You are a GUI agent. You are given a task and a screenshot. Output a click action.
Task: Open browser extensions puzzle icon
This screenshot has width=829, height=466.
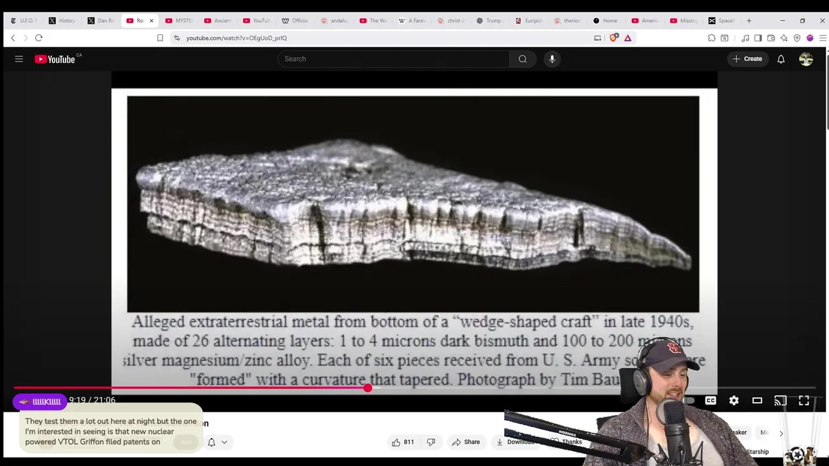[x=712, y=38]
